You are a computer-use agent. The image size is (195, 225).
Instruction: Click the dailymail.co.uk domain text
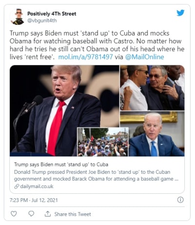coord(37,187)
